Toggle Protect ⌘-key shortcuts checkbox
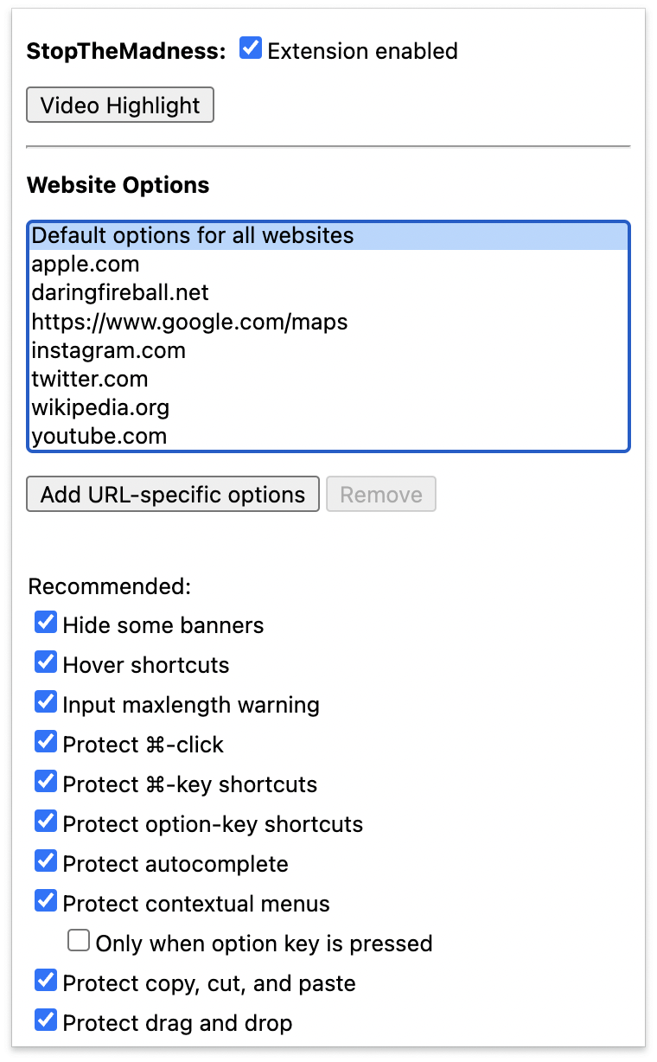This screenshot has width=657, height=1062. (46, 782)
